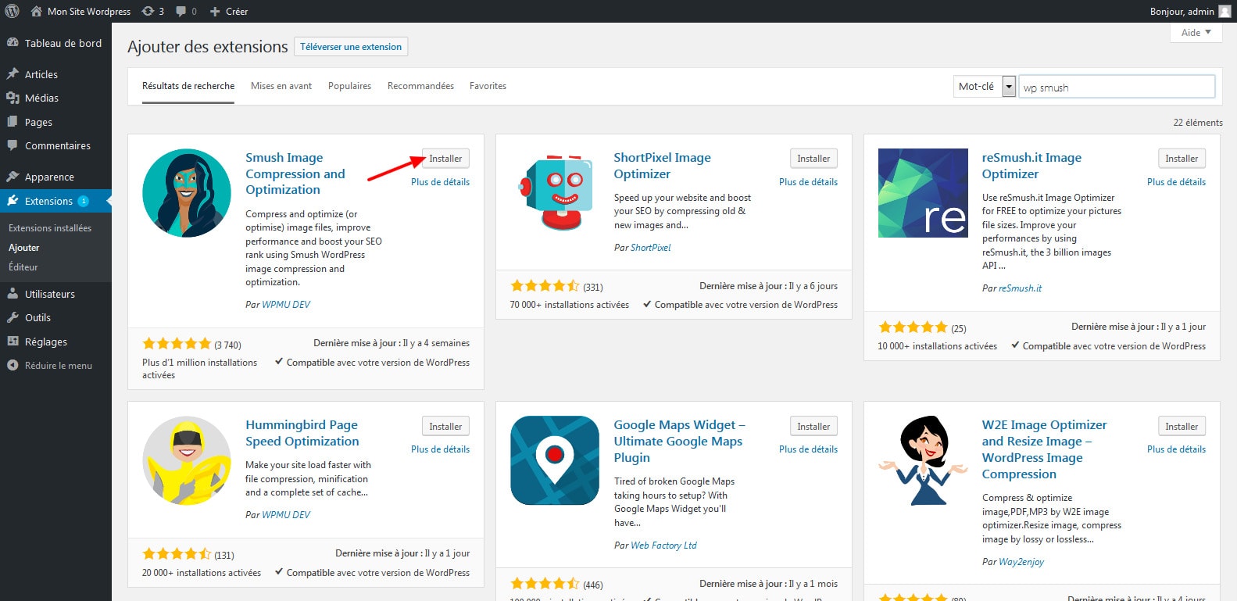
Task: Click the admin avatar icon
Action: (x=1224, y=11)
